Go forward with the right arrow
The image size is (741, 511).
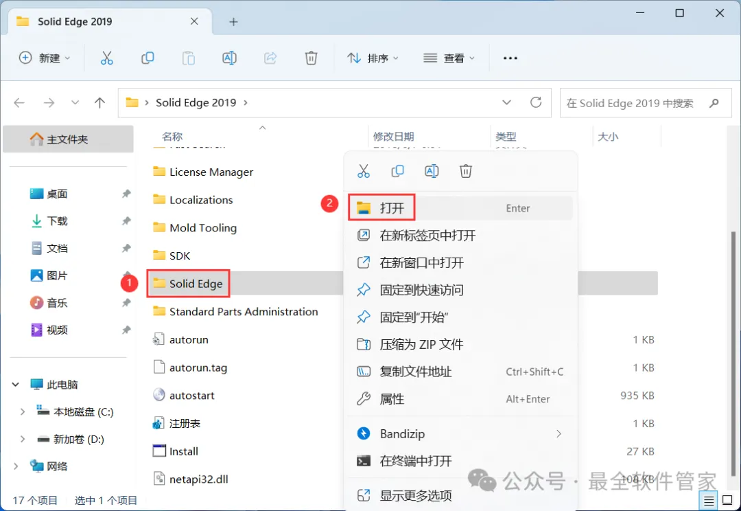coord(49,102)
